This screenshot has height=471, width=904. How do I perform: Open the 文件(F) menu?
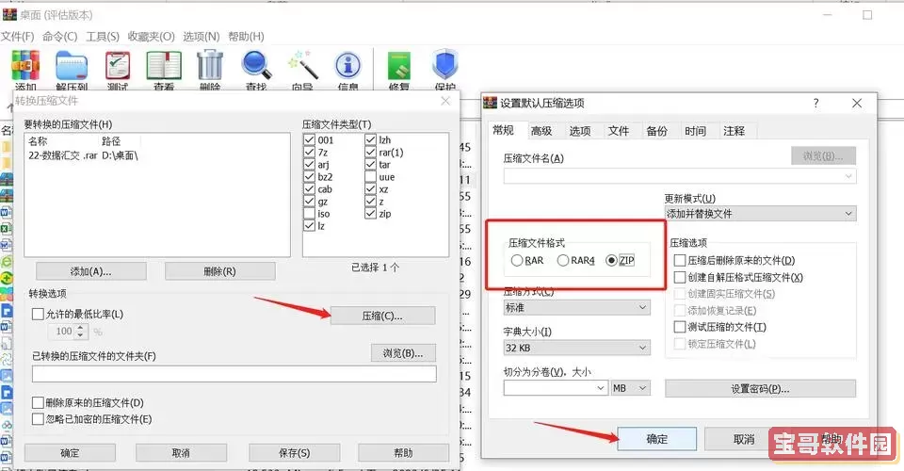click(17, 37)
